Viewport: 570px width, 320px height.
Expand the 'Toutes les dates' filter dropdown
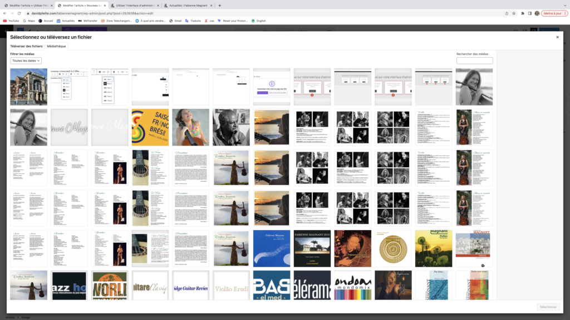click(x=26, y=61)
